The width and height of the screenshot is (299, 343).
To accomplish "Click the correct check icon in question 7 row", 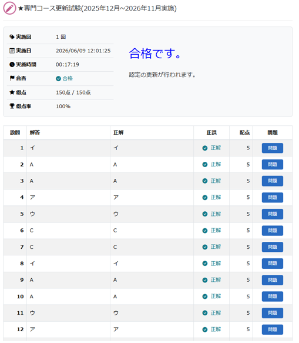I will point(205,247).
